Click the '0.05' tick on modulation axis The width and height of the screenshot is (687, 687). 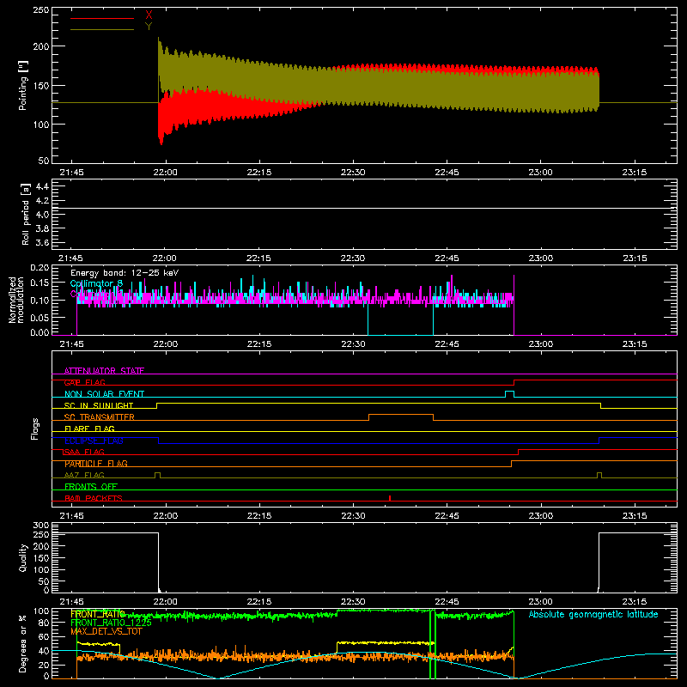40,317
